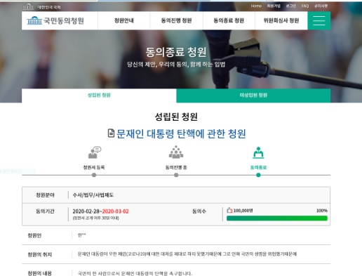This screenshot has width=362, height=276.
Task: Open the 청원안내 menu
Action: [x=124, y=20]
